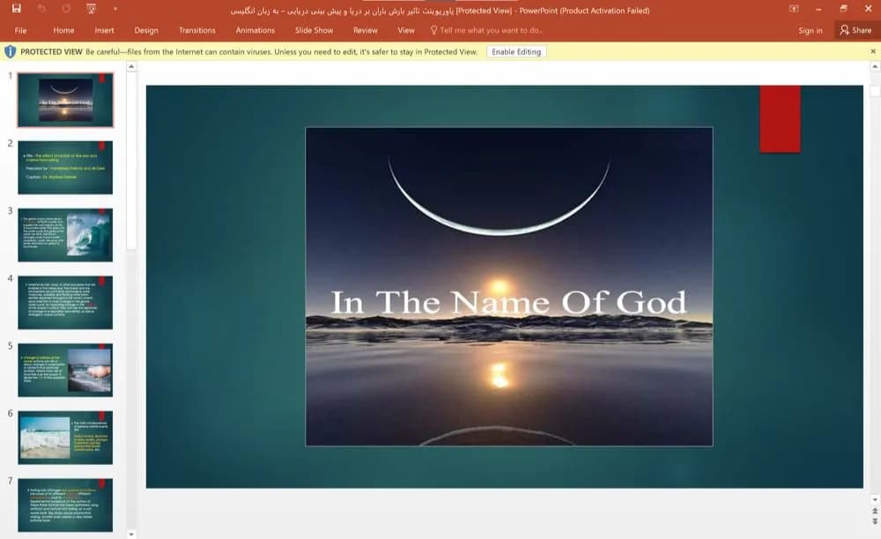
Task: Go to previous slide using double-arrow up
Action: click(874, 512)
